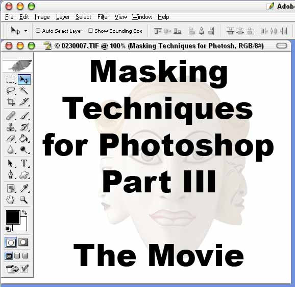This screenshot has height=287, width=295.
Task: Select the Crop tool
Action: point(11,102)
